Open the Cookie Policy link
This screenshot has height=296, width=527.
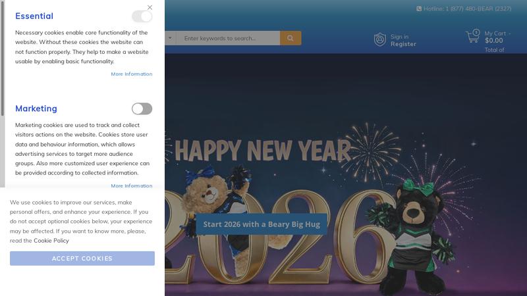tap(51, 241)
